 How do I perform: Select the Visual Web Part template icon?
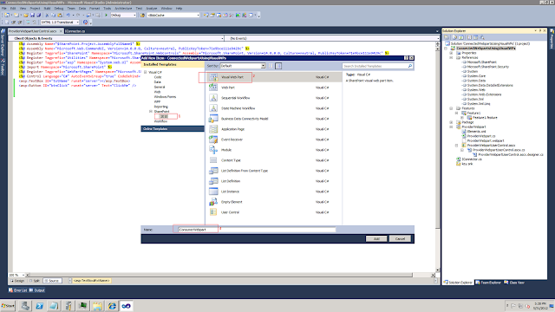(213, 77)
